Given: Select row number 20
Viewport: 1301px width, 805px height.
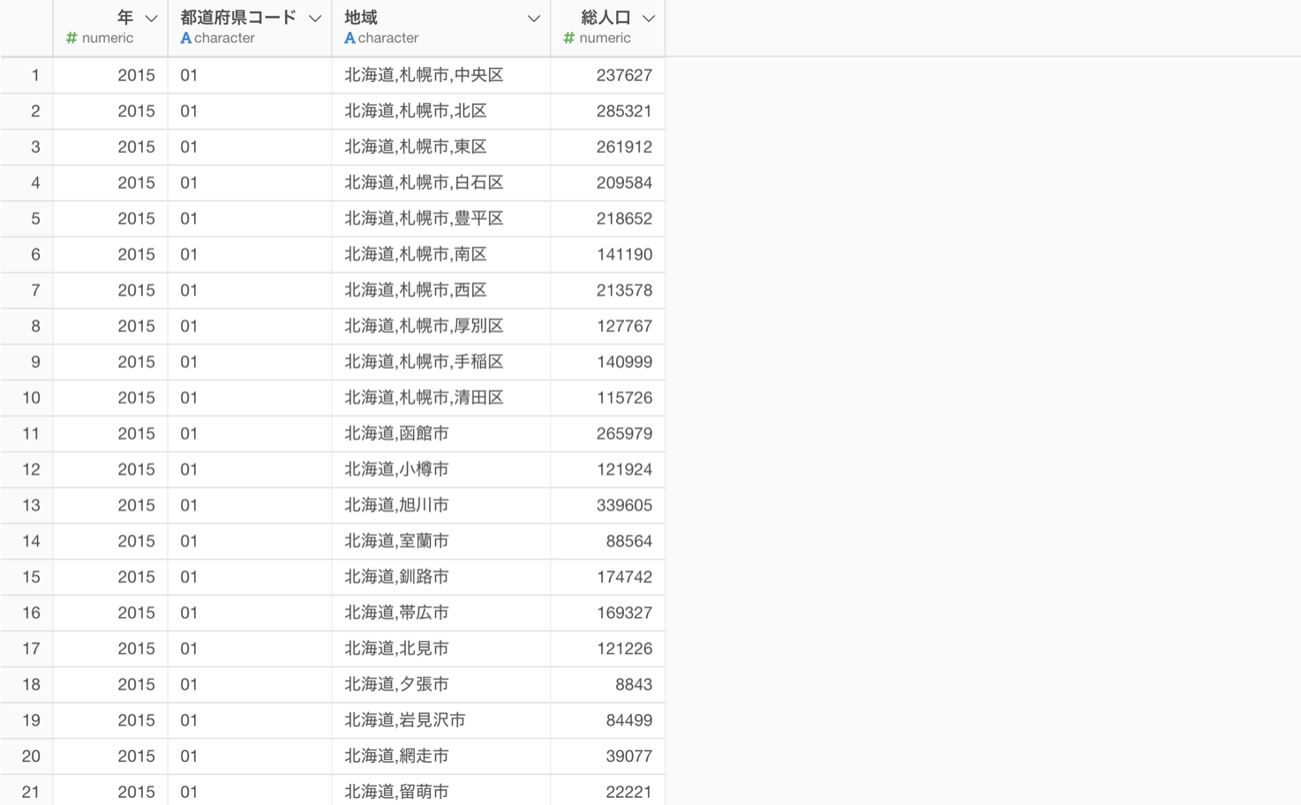Looking at the screenshot, I should (26, 756).
